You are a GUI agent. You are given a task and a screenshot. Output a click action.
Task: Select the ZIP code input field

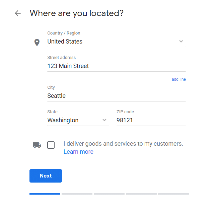click(x=151, y=120)
